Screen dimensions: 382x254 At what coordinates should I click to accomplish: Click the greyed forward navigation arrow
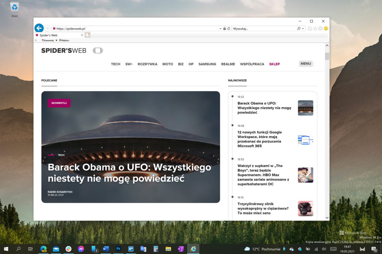tap(47, 29)
